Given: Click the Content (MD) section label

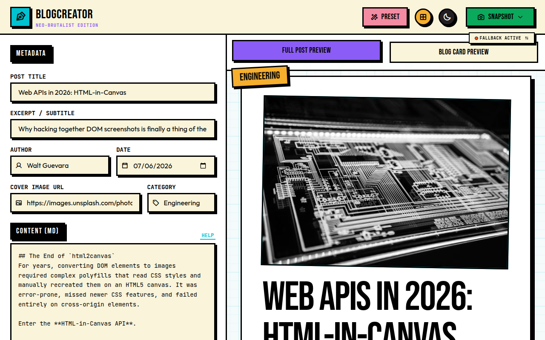Looking at the screenshot, I should pyautogui.click(x=37, y=231).
